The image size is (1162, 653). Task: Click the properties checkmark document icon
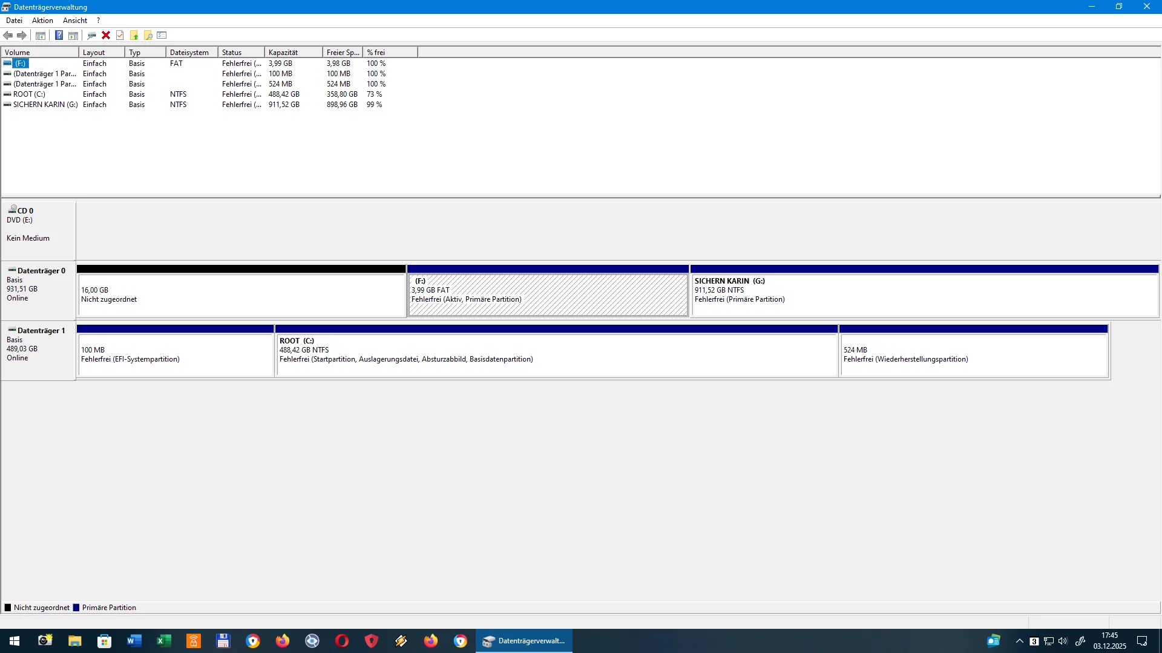tap(120, 35)
